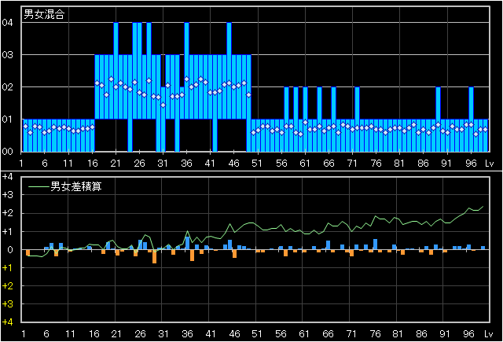Screen dimensions: 503x342
Task: Select the 04 value on upper chart axis
Action: coord(7,23)
